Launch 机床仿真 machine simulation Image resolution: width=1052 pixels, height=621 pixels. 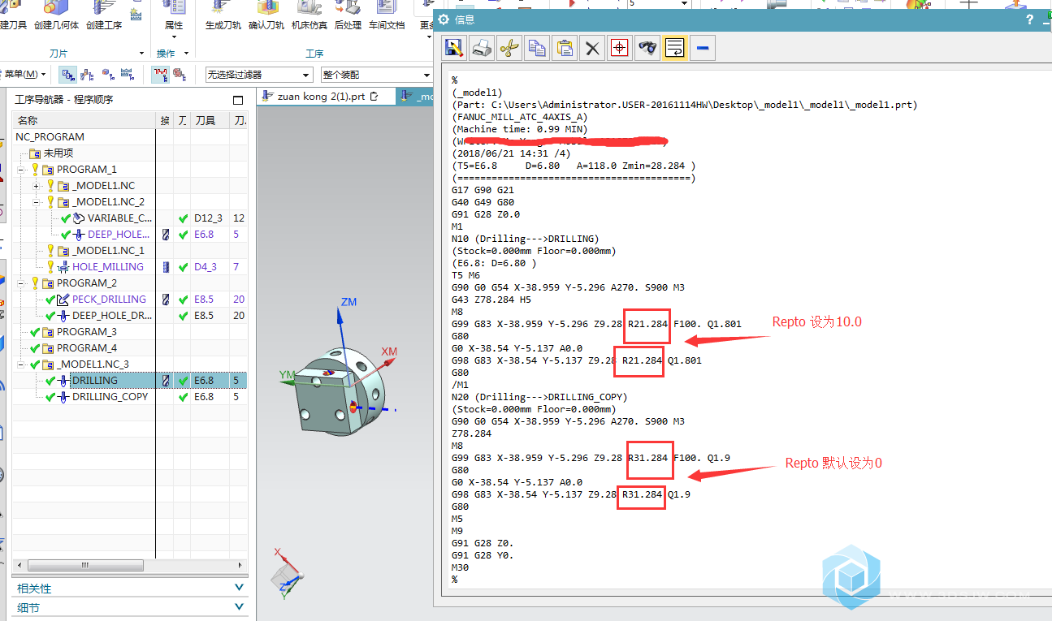point(310,16)
